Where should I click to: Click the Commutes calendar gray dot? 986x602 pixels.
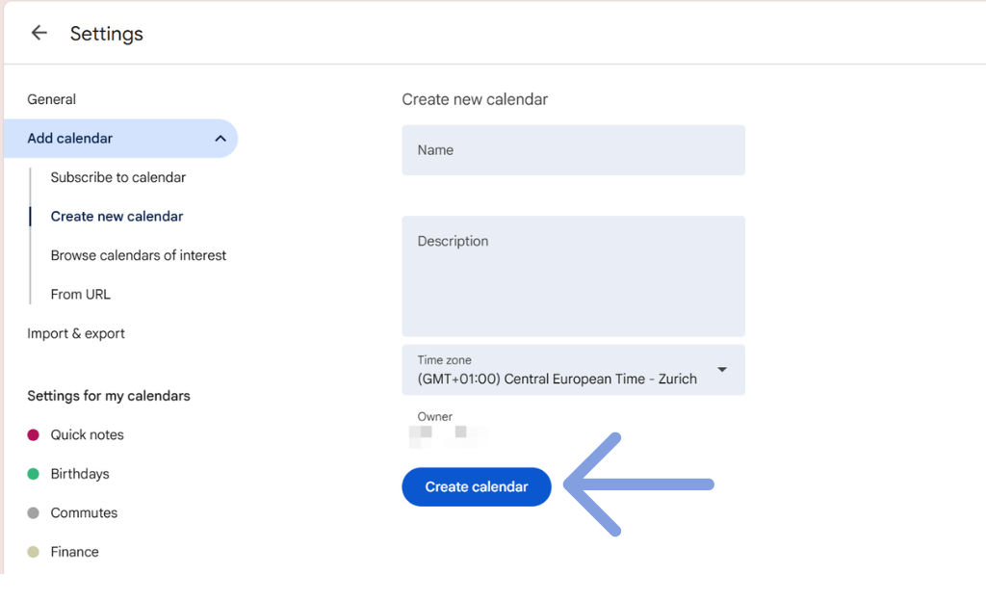tap(35, 512)
